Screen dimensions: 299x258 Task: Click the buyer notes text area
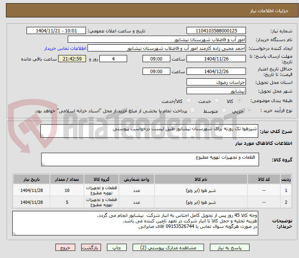(x=135, y=223)
